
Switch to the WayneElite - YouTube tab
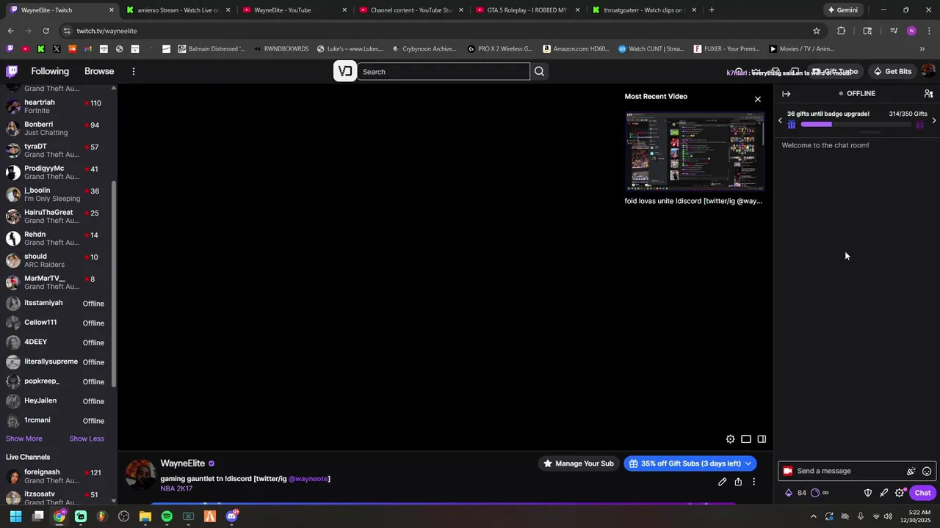(294, 10)
